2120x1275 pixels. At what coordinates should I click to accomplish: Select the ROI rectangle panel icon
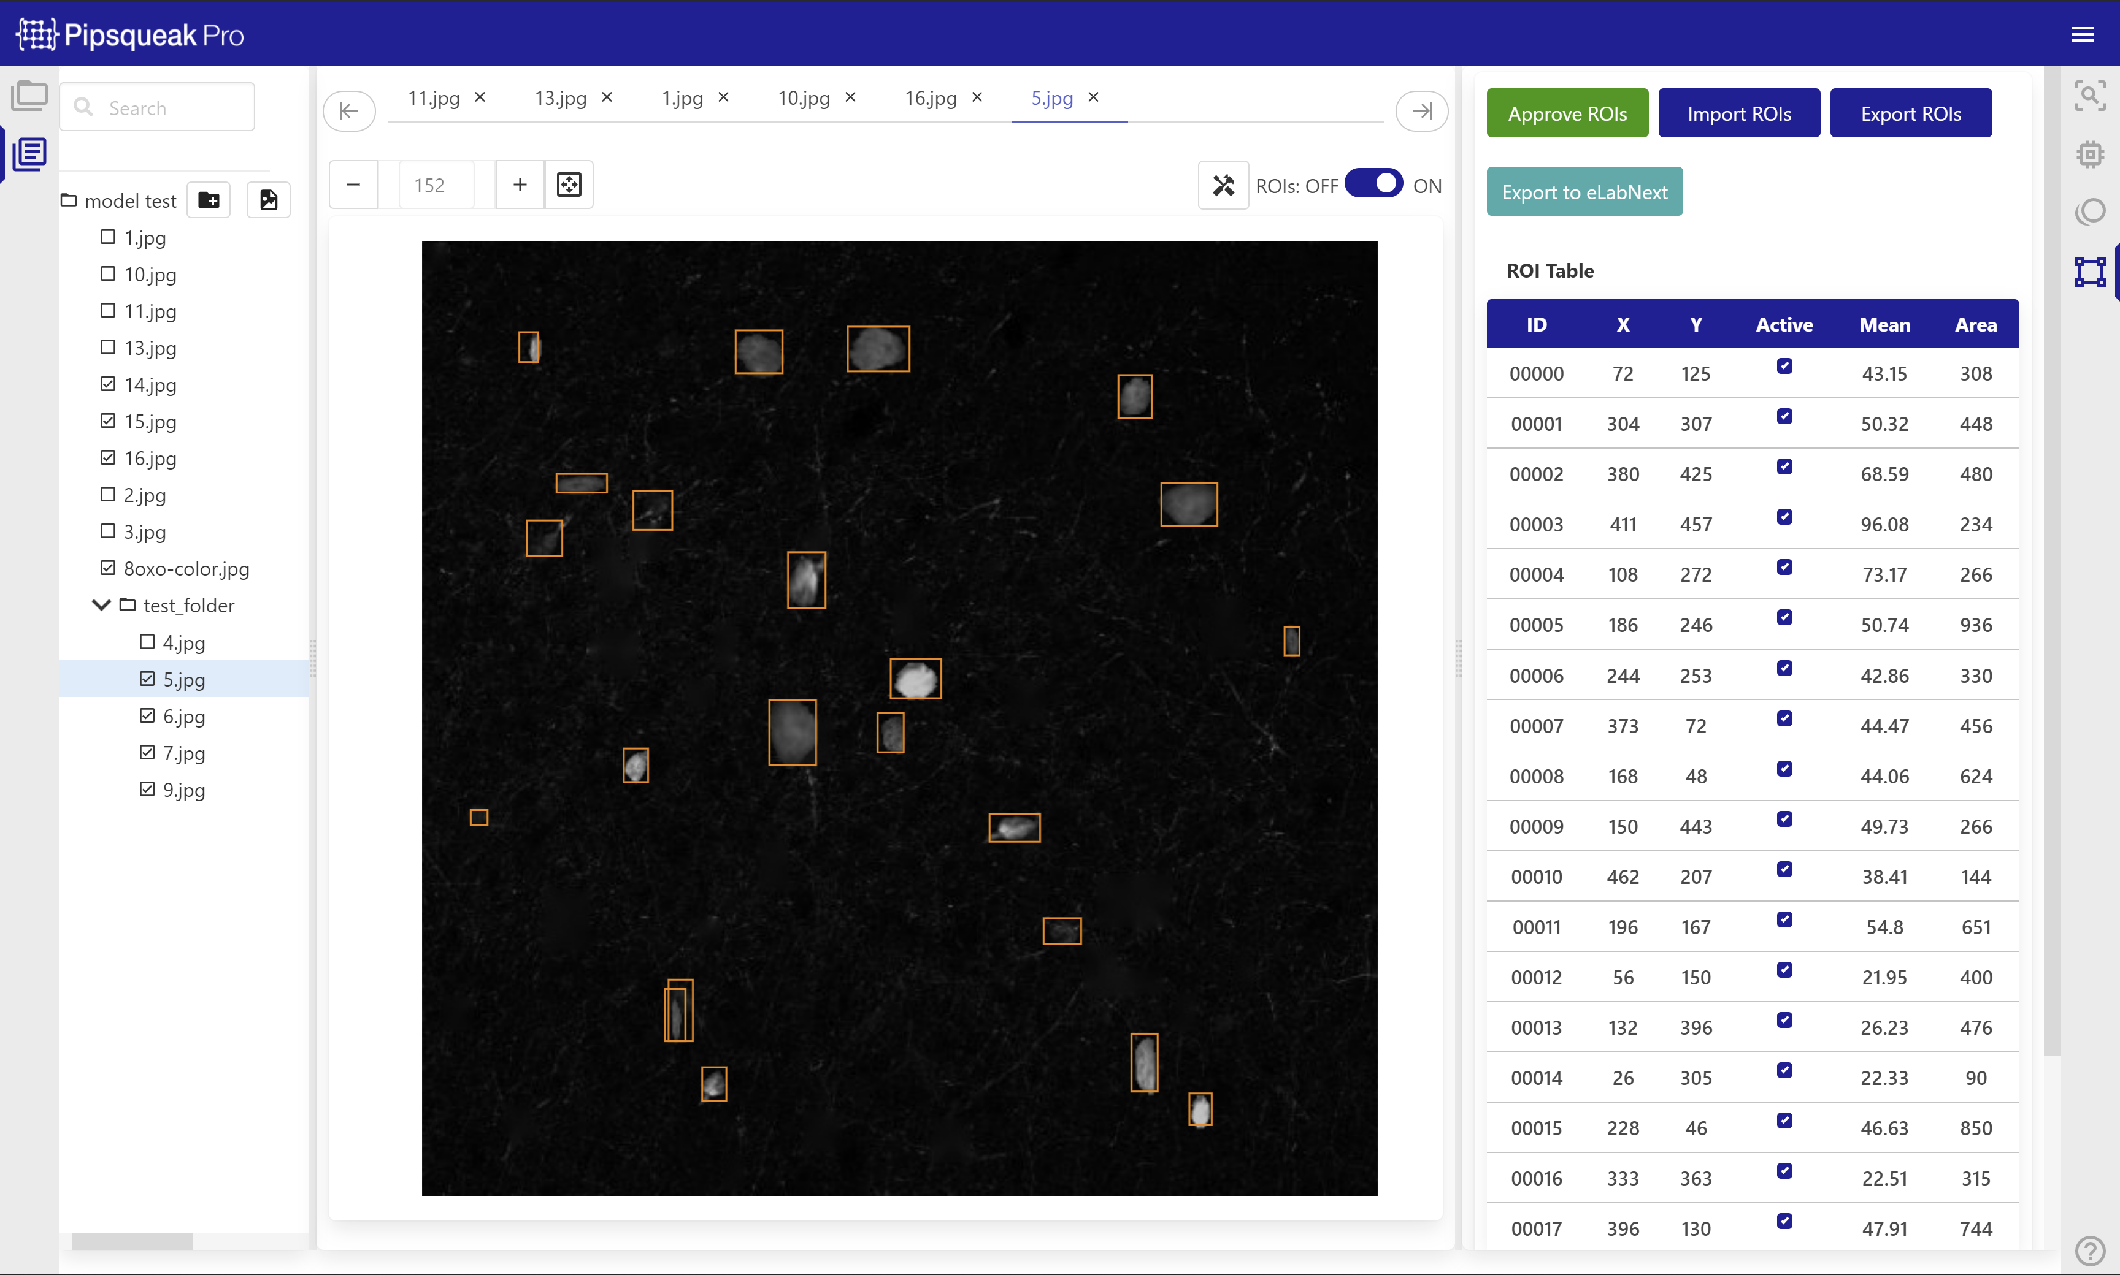pyautogui.click(x=2089, y=272)
